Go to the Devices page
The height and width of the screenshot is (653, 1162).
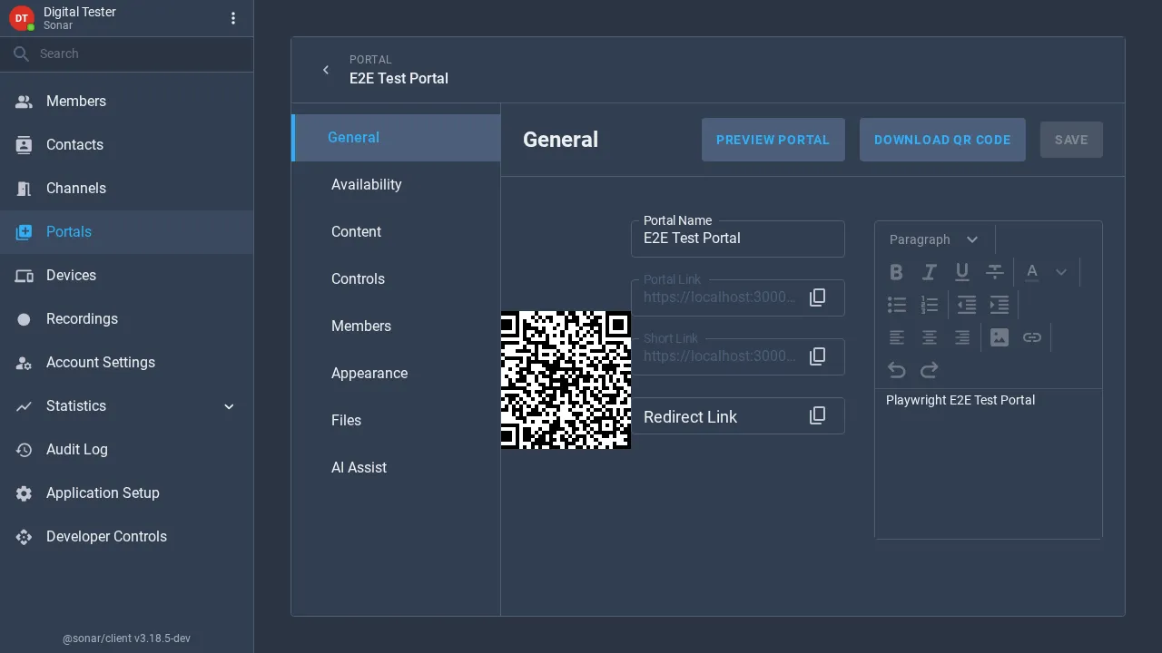click(x=127, y=276)
